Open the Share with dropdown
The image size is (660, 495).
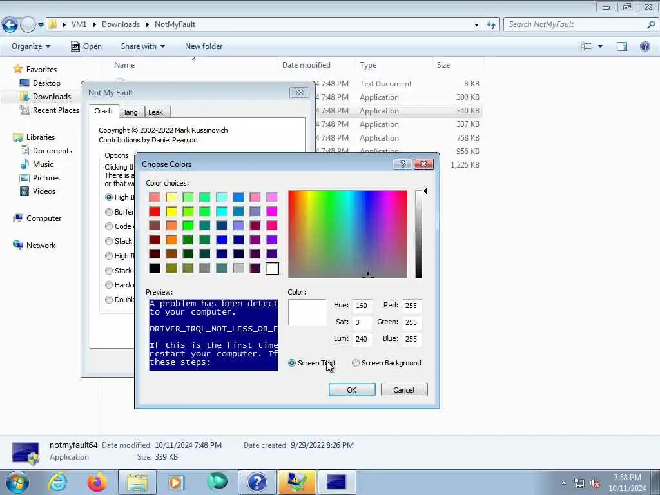click(142, 46)
